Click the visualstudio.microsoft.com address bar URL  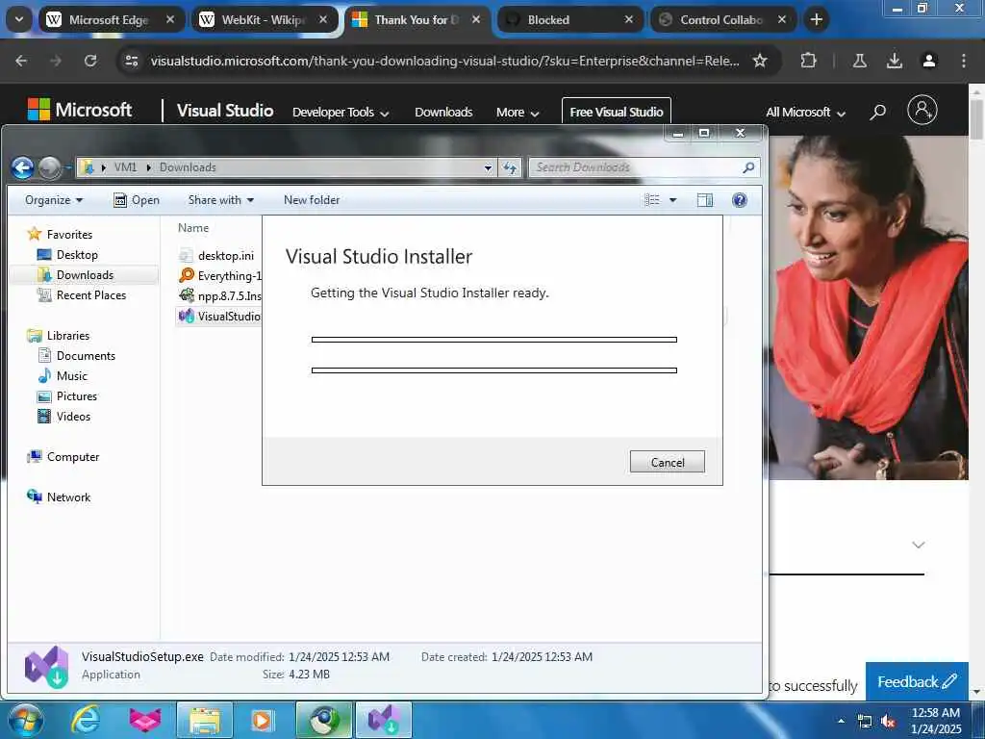click(x=444, y=61)
